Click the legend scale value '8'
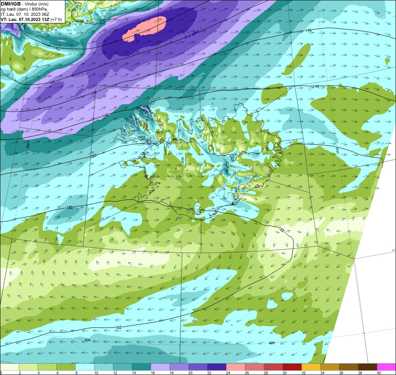This screenshot has width=396, height=375. click(76, 373)
